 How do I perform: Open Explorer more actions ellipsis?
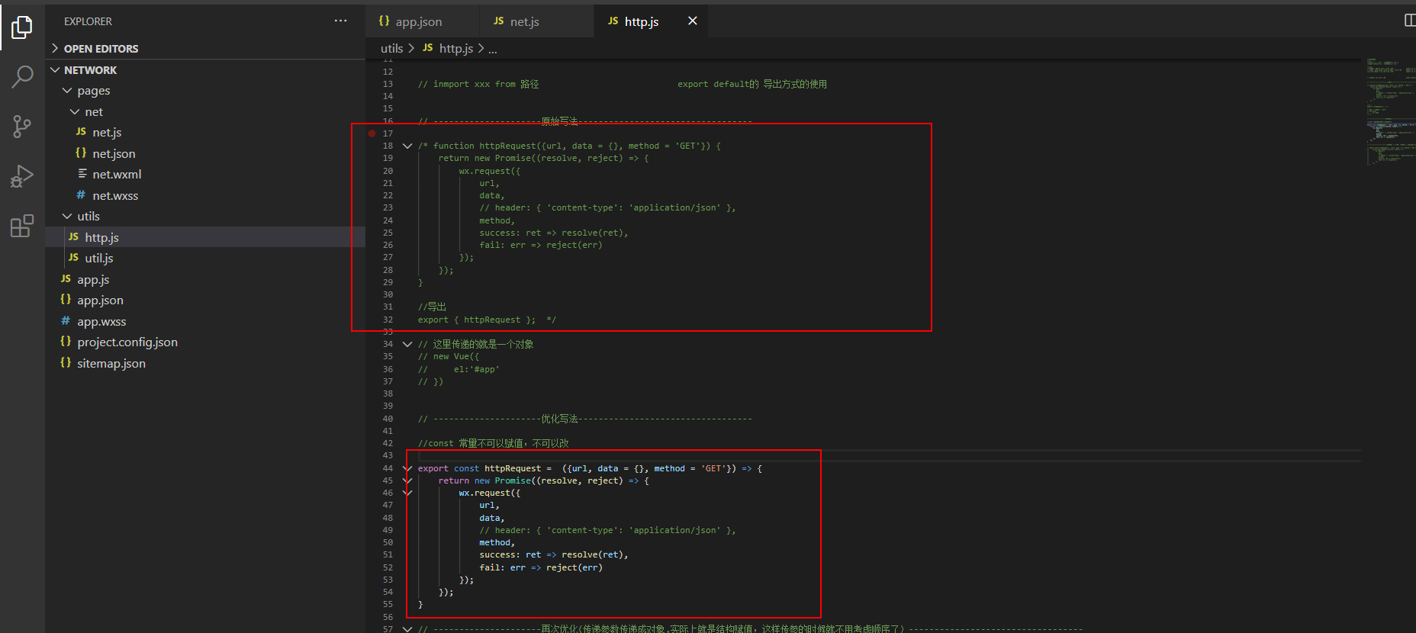(x=340, y=21)
